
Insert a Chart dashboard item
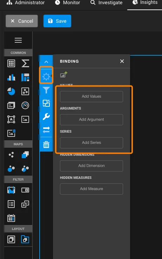pyautogui.click(x=11, y=77)
